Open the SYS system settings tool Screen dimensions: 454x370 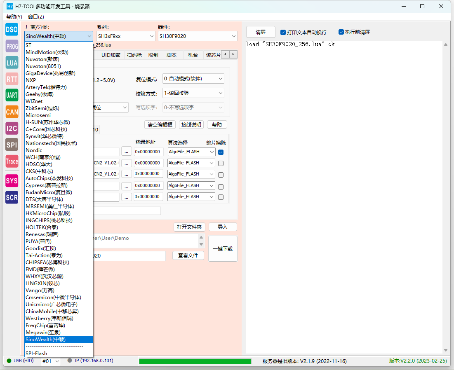click(12, 181)
